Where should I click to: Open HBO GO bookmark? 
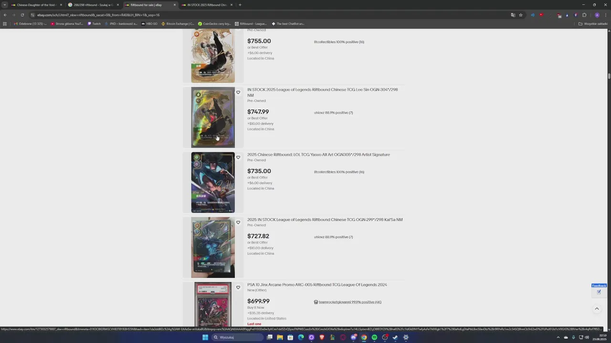coord(149,23)
